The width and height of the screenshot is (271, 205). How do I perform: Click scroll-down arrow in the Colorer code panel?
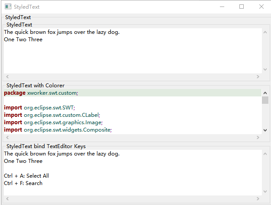point(265,130)
